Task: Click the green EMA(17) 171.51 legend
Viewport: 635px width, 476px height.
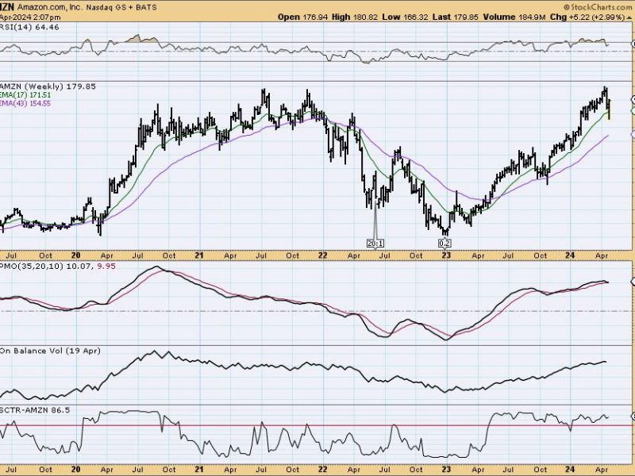Action: 25,94
